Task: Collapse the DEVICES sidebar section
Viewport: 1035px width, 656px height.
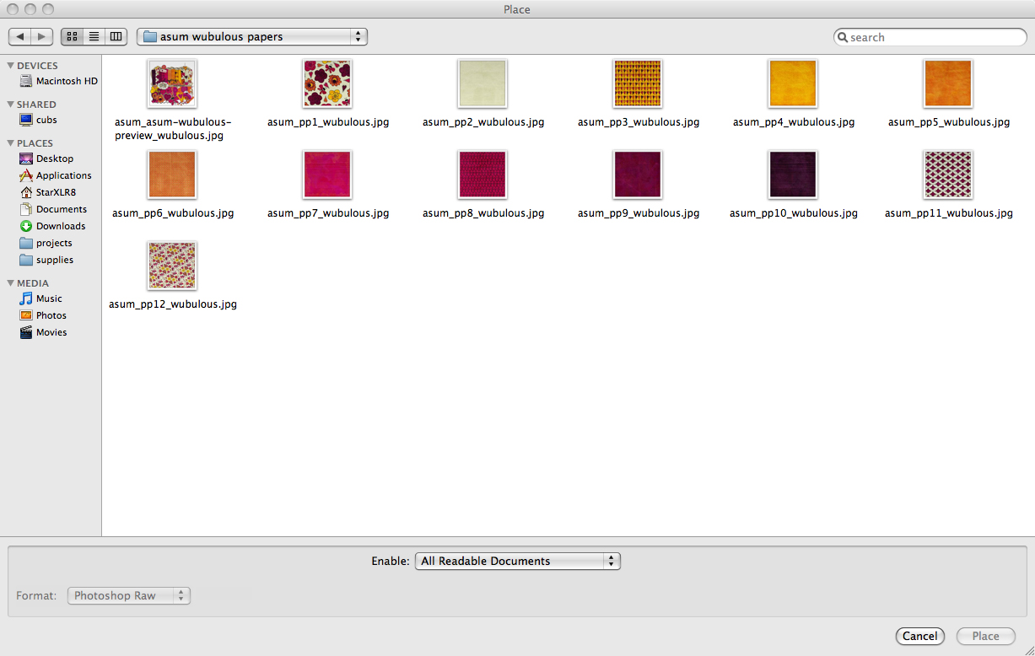Action: (x=10, y=66)
